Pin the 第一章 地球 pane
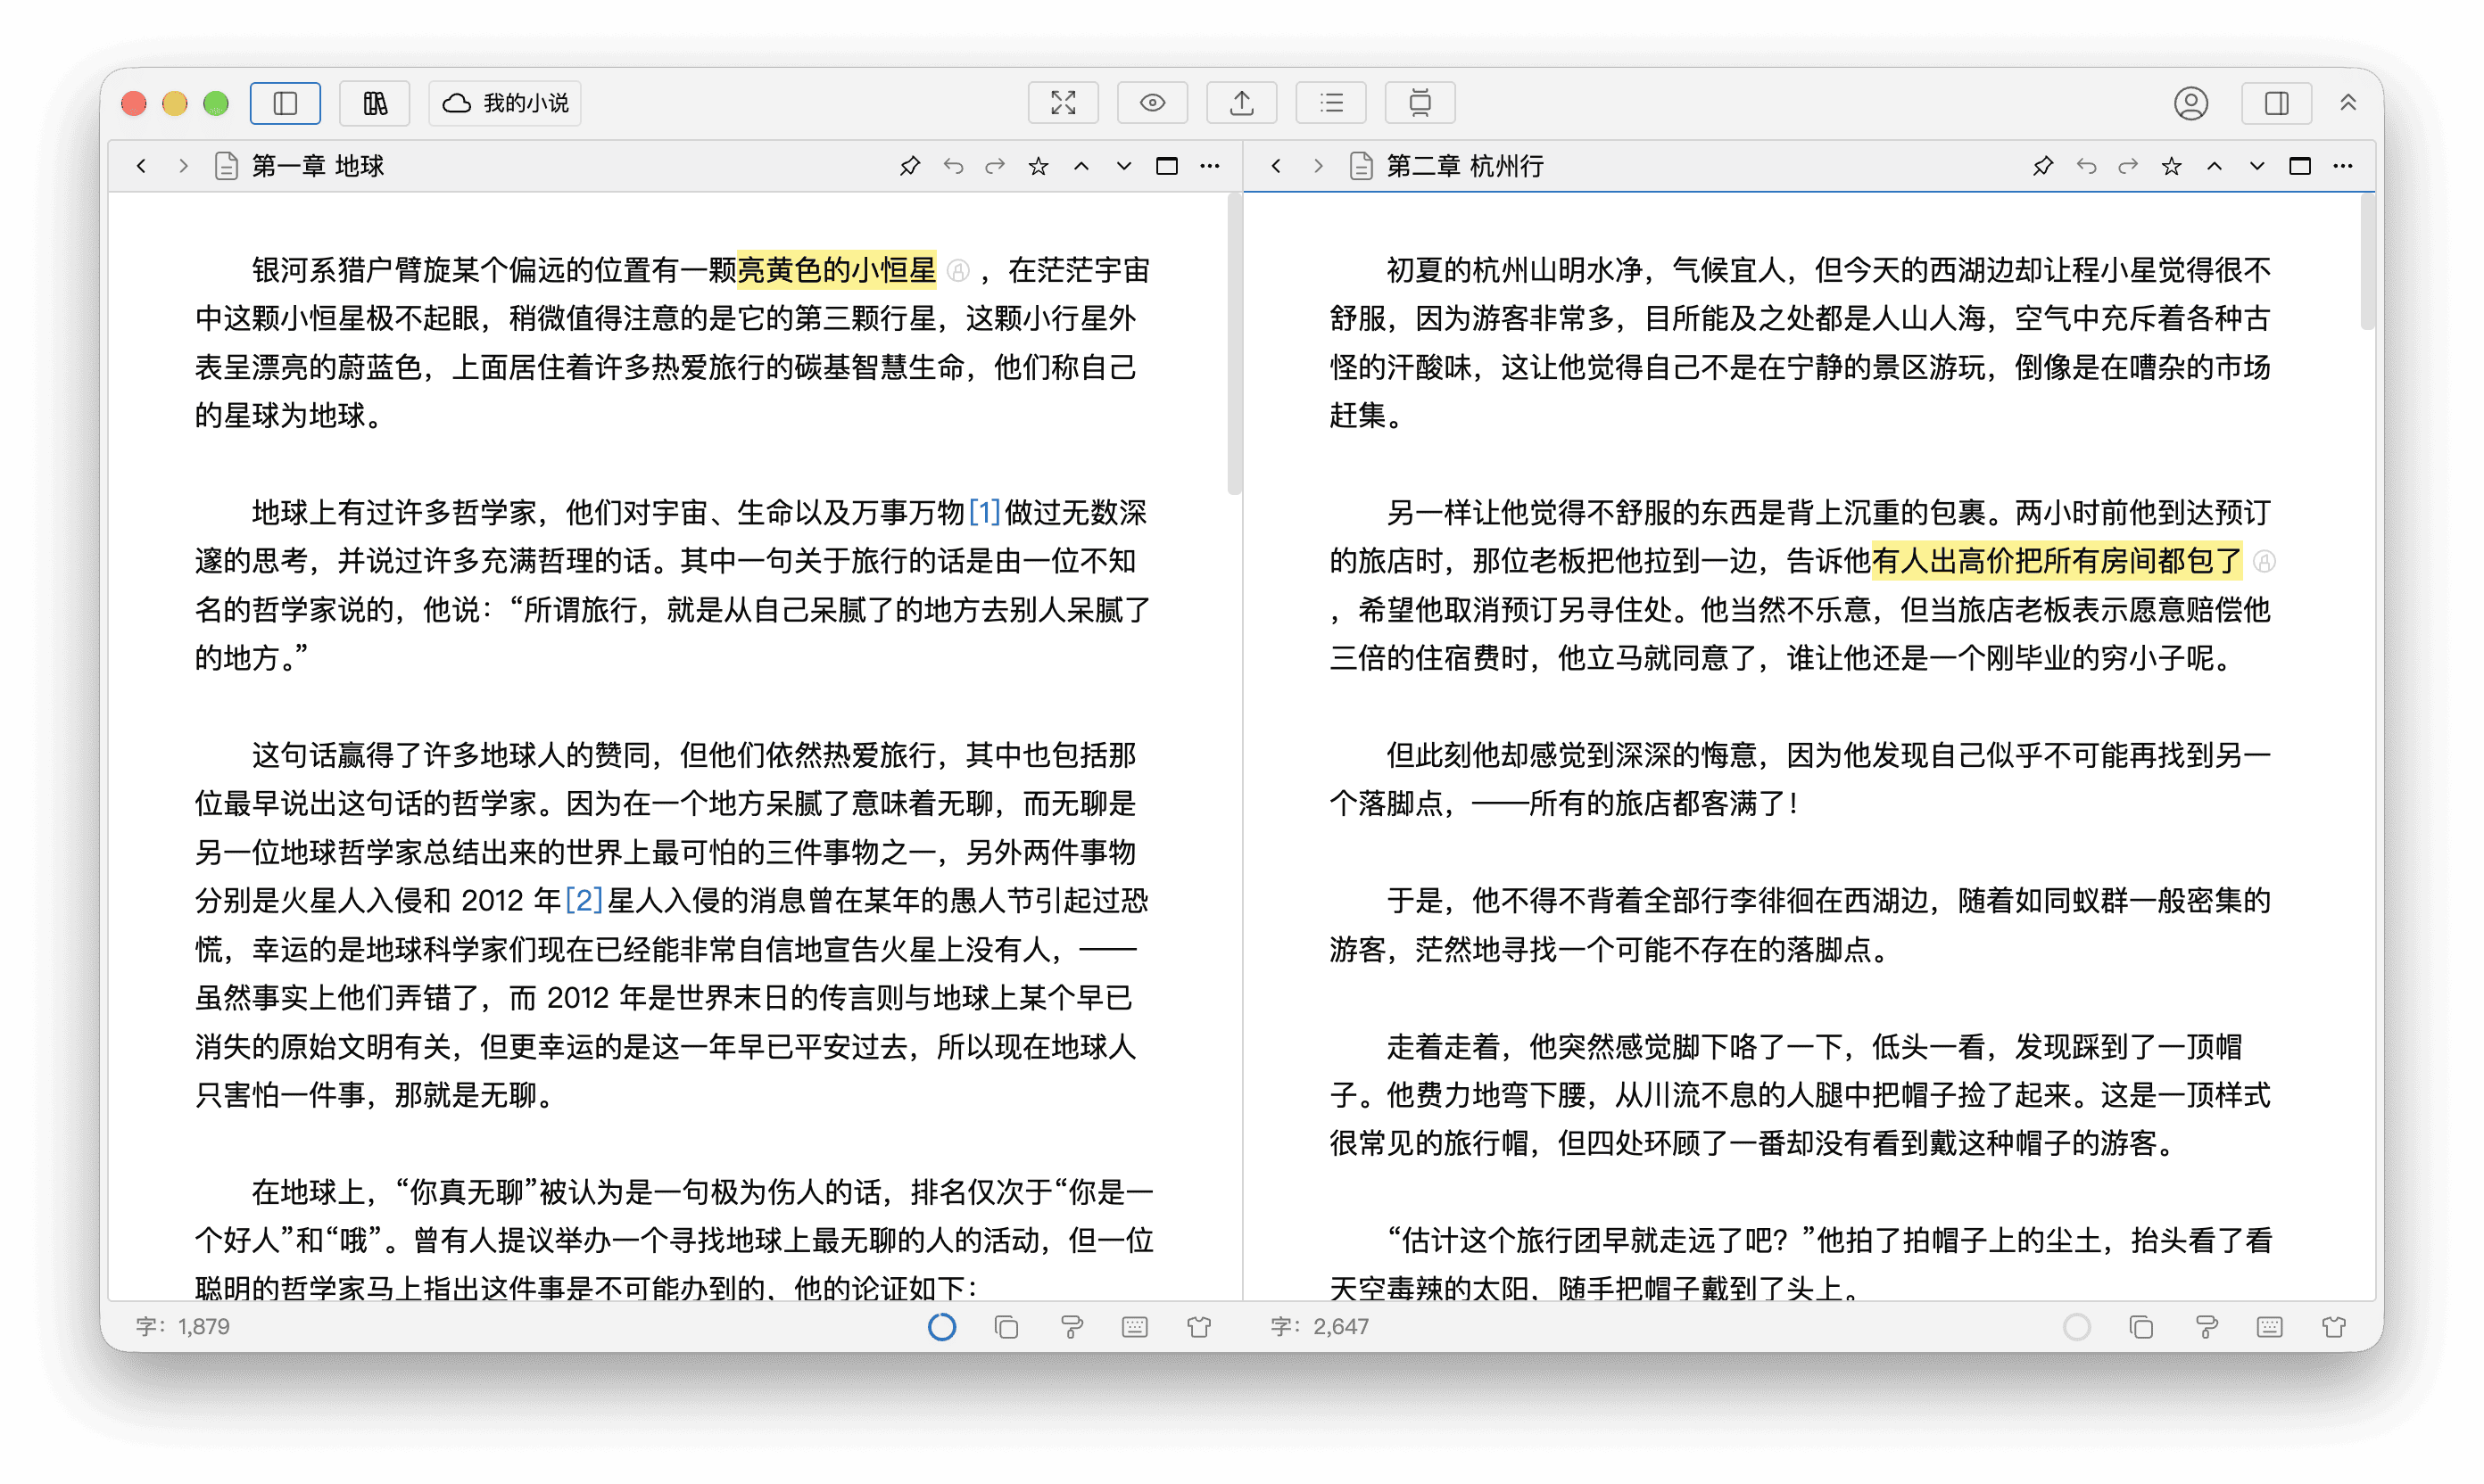 click(908, 166)
